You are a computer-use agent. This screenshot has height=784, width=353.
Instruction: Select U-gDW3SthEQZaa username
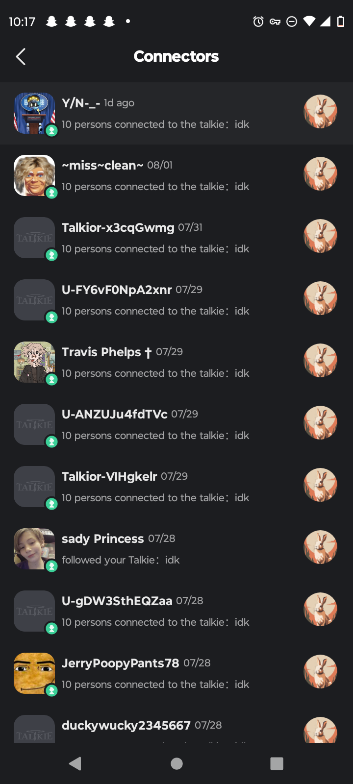coord(117,601)
